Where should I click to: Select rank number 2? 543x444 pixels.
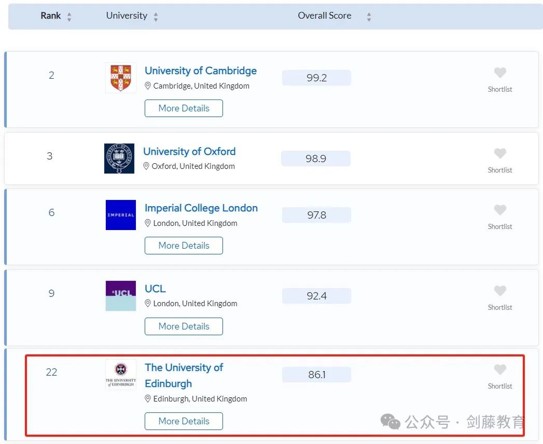coord(51,75)
